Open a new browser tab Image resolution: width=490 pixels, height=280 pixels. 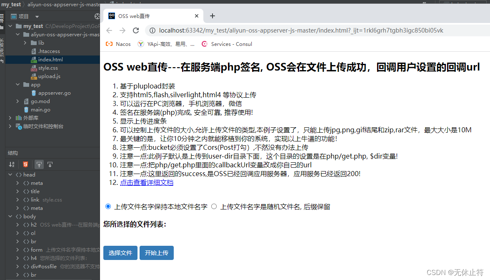212,16
